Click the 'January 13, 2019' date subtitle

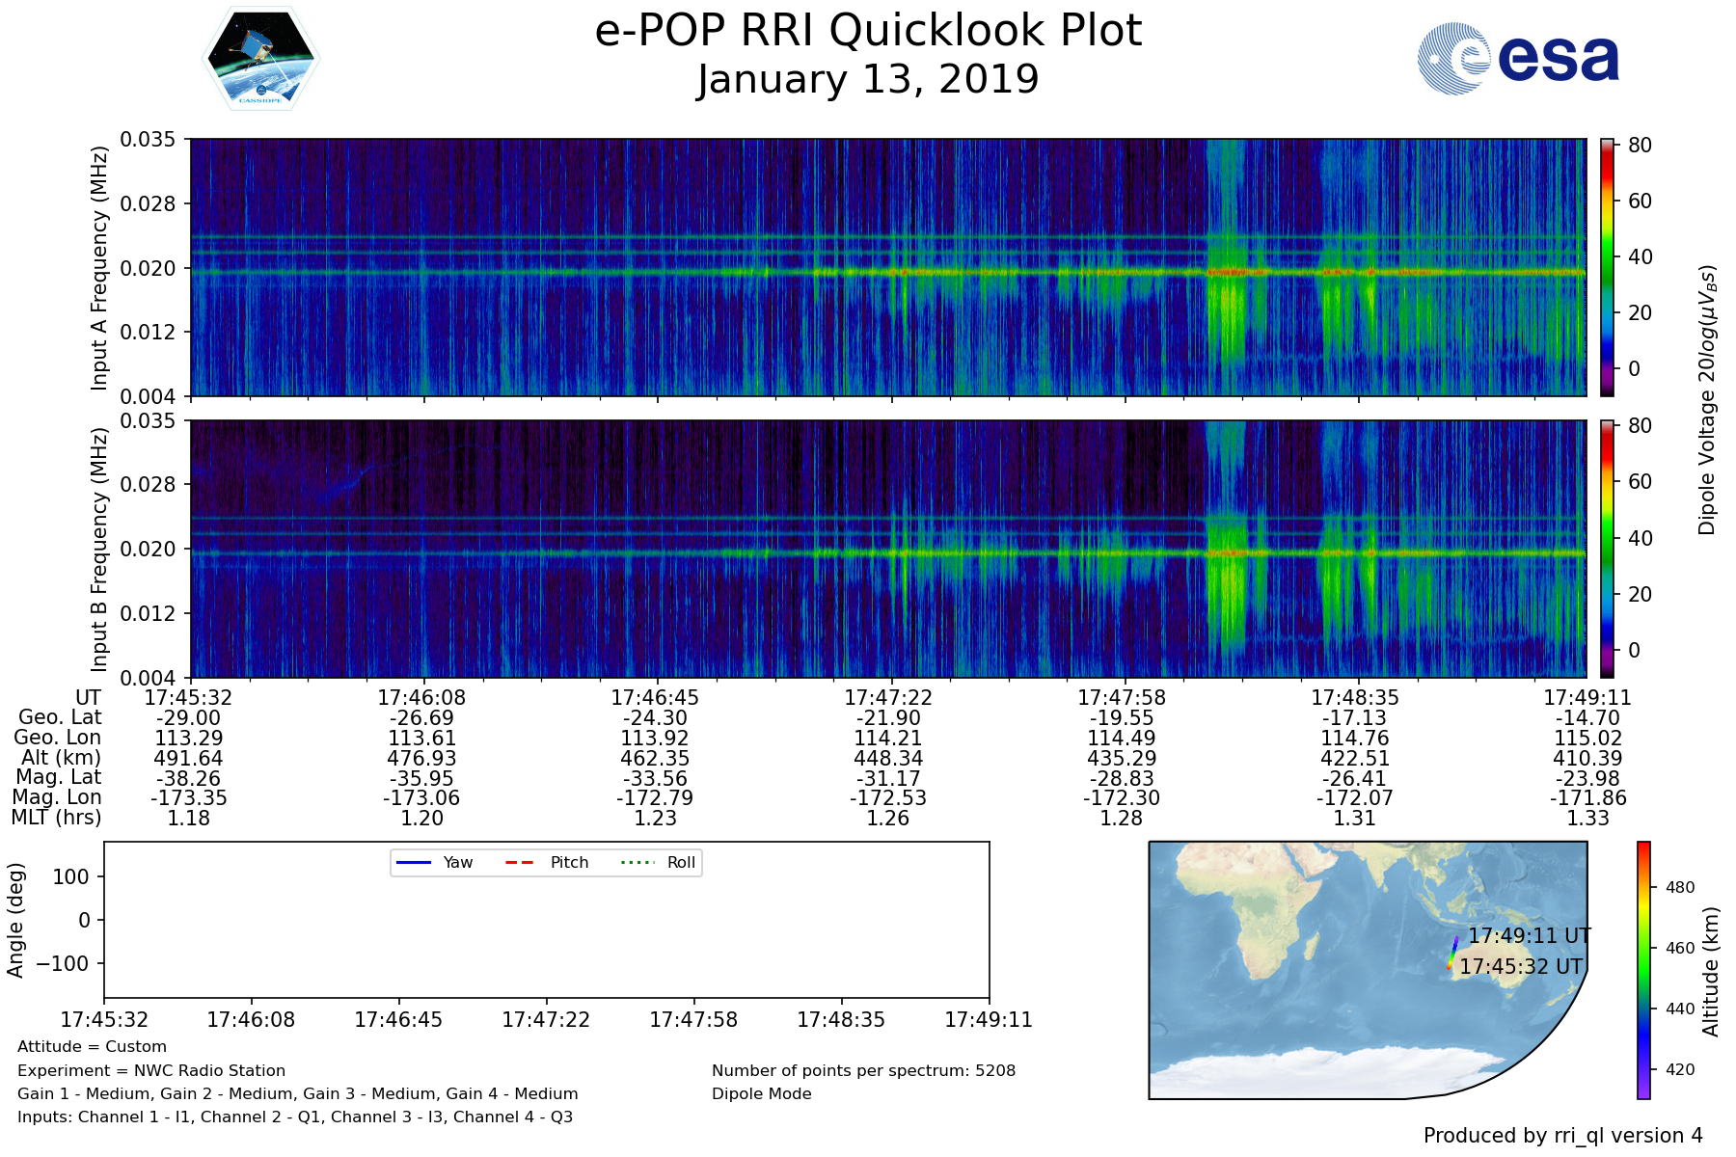pos(868,80)
